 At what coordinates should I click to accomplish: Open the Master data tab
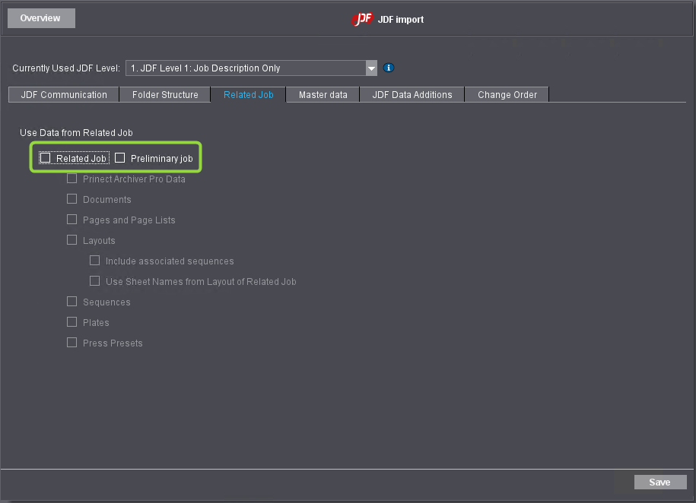coord(322,94)
